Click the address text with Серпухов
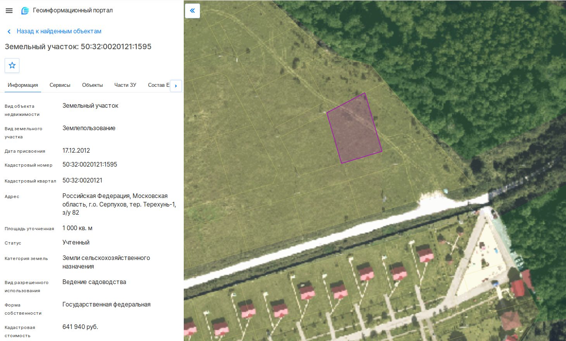This screenshot has height=341, width=566. tap(119, 204)
